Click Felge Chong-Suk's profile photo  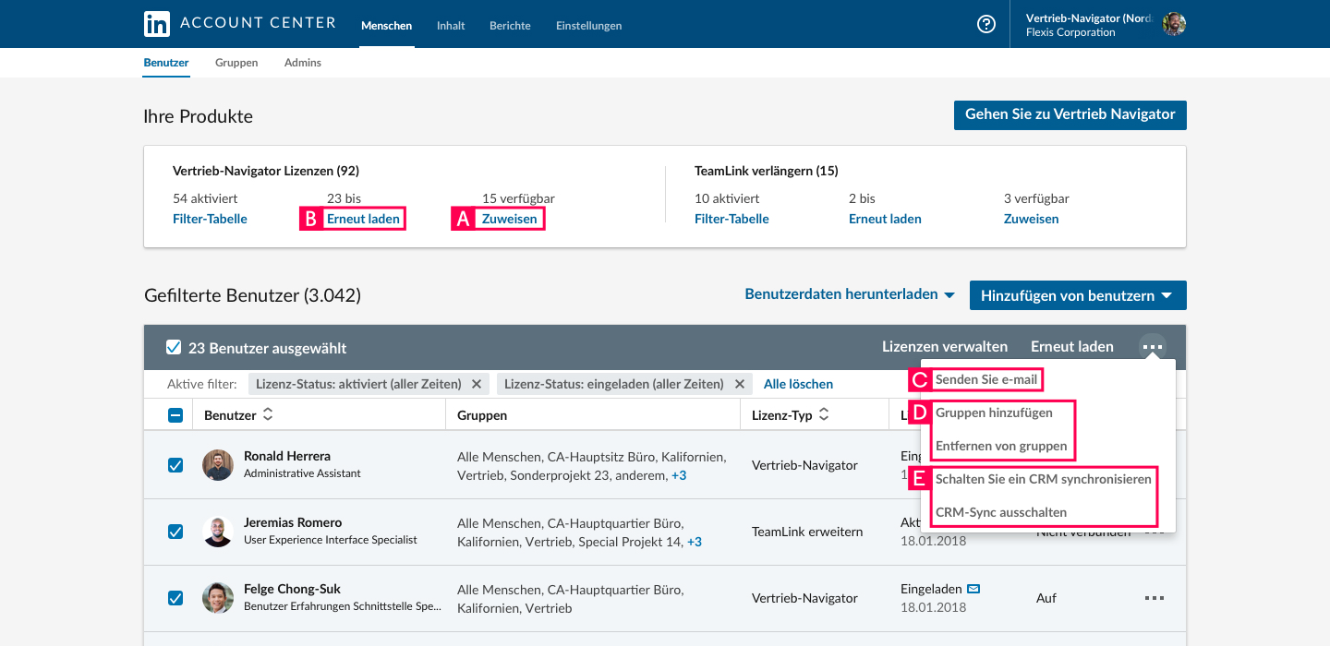click(x=218, y=598)
